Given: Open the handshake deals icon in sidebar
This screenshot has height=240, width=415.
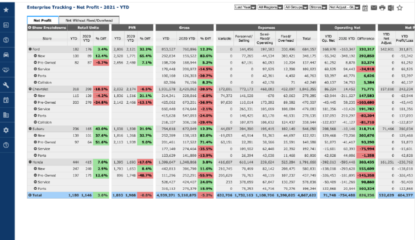Looking at the screenshot, I should (x=6, y=70).
